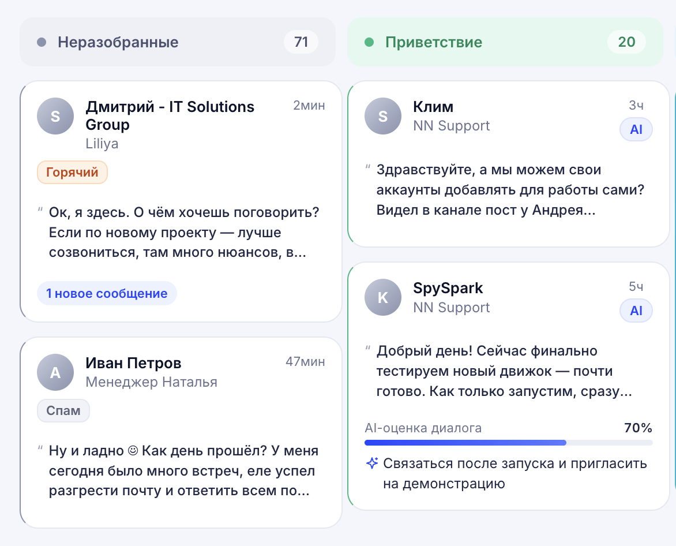Click the 20 counter badge

pos(626,42)
